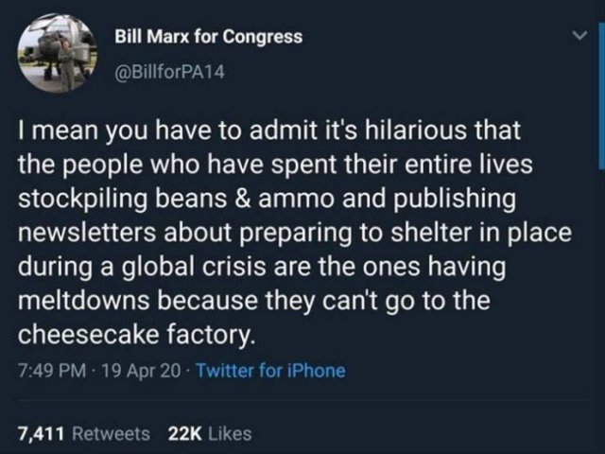The width and height of the screenshot is (605, 454).
Task: Open the Retweets label list
Action: (112, 433)
